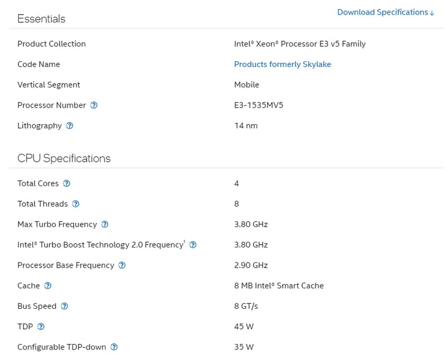Click the CPU Specifications section heading
This screenshot has height=364, width=446.
[x=64, y=158]
